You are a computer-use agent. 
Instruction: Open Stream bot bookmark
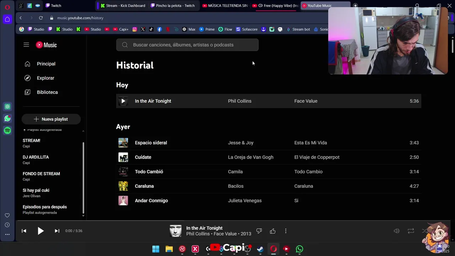click(x=298, y=30)
